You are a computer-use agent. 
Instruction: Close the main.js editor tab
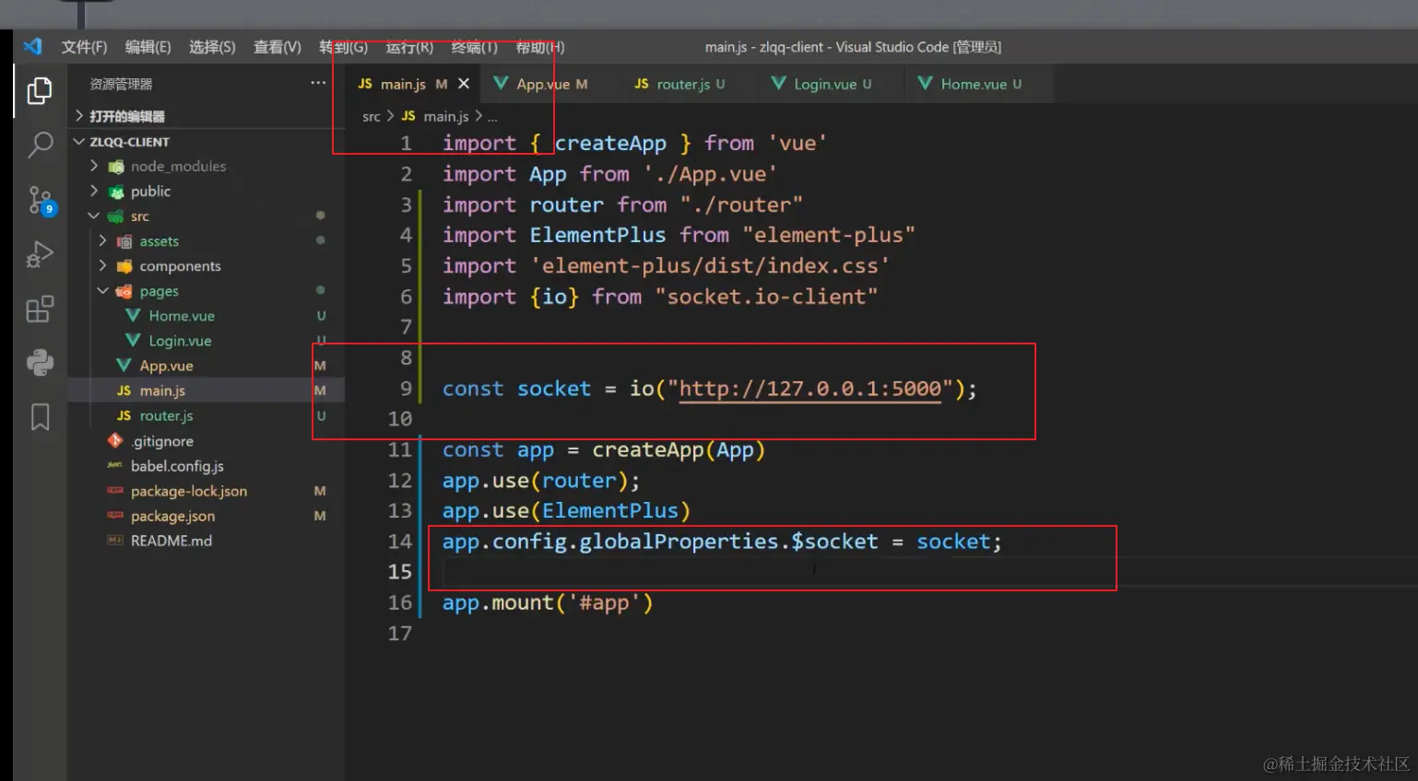[x=464, y=84]
